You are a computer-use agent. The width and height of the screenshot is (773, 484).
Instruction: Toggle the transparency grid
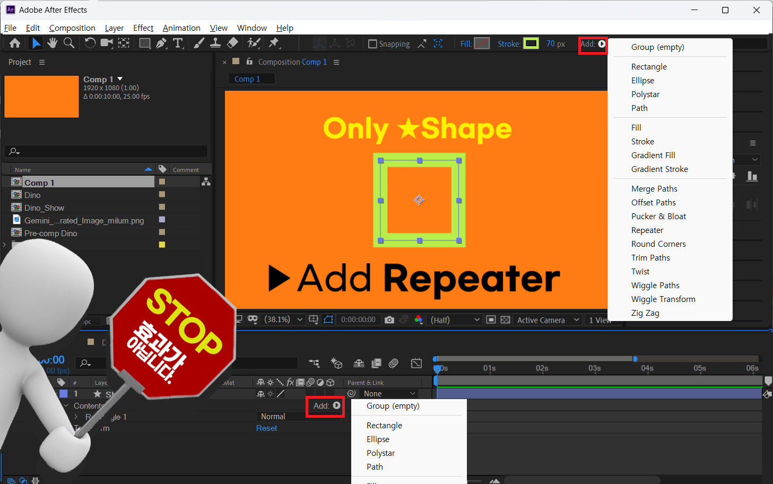[505, 319]
